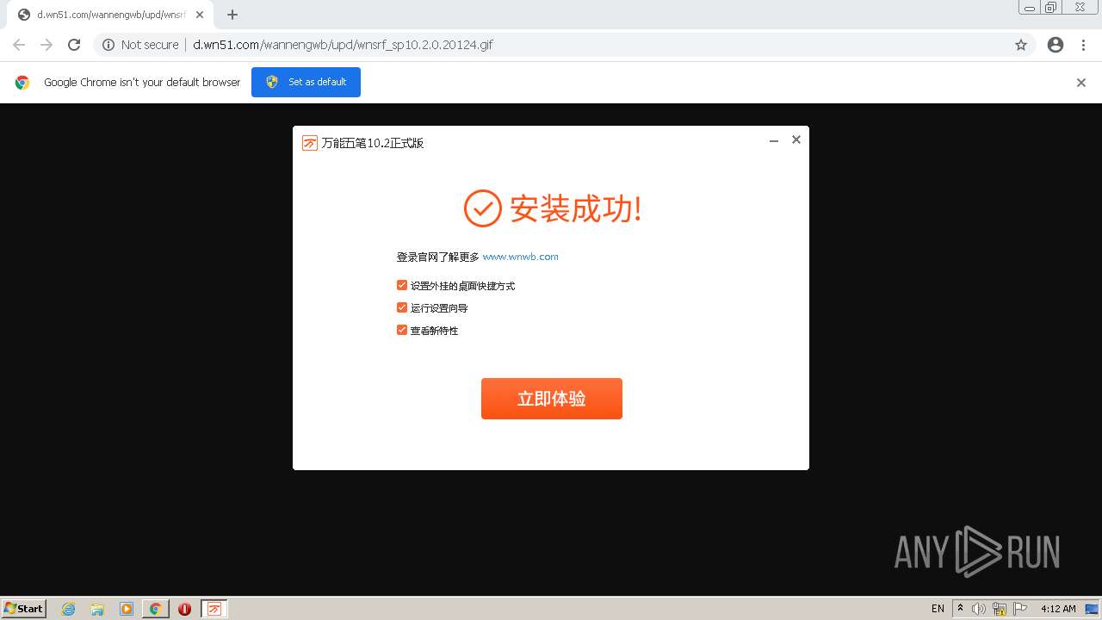The image size is (1102, 620).
Task: Launch Internet Explorer from taskbar
Action: [x=69, y=609]
